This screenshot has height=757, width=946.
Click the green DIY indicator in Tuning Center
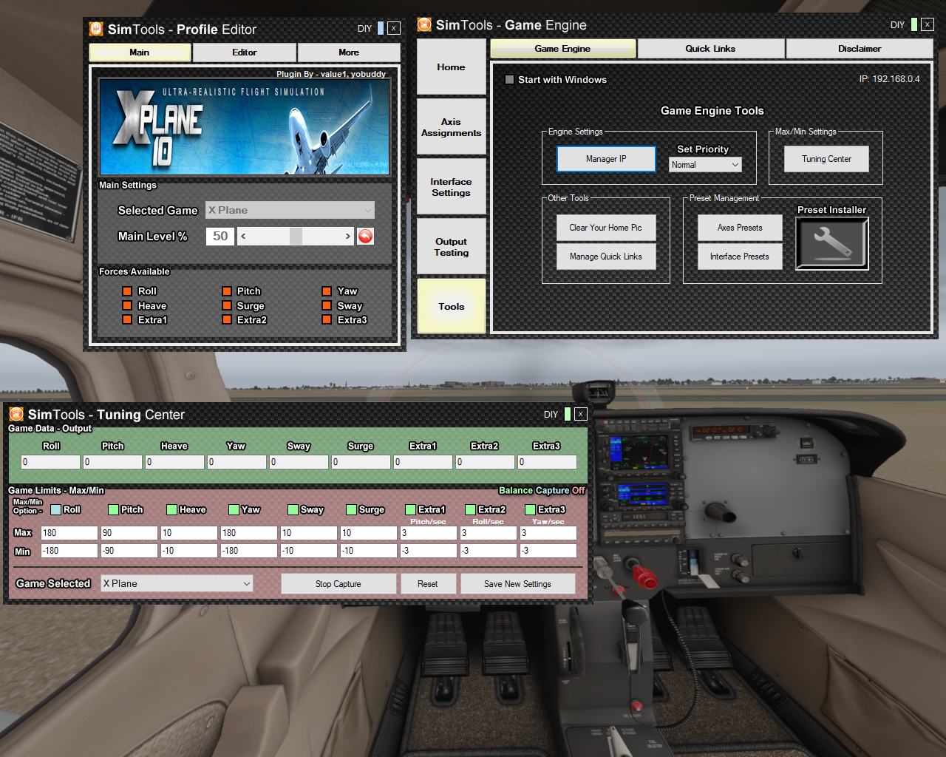(568, 414)
